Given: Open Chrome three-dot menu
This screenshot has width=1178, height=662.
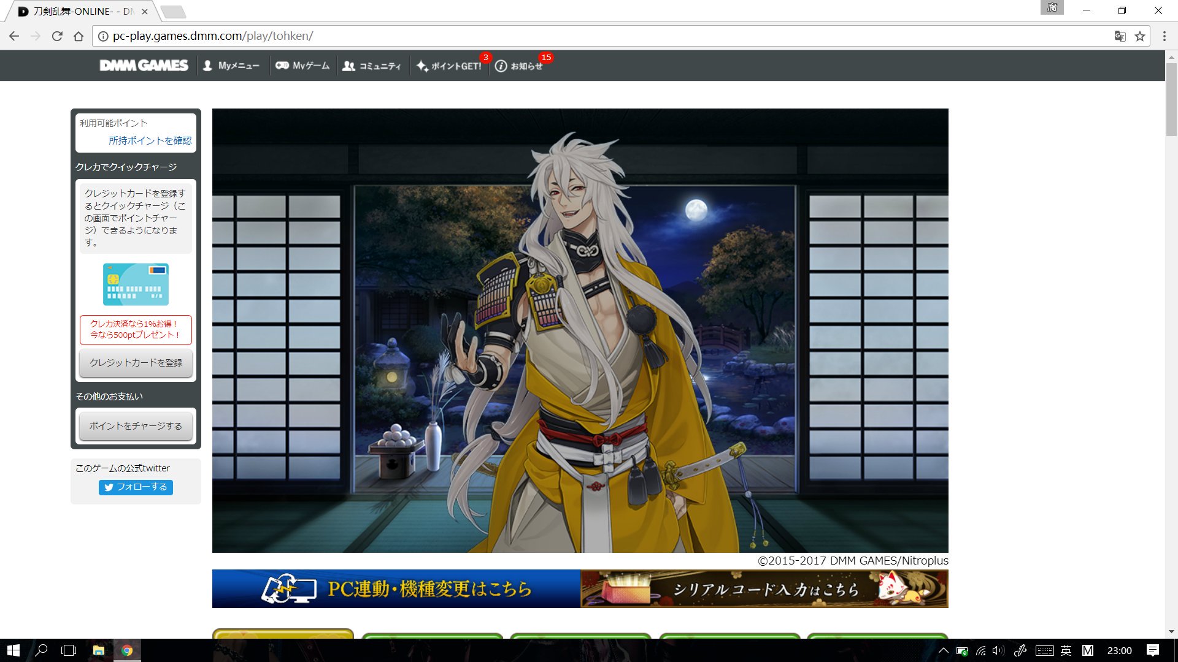Looking at the screenshot, I should click(x=1164, y=36).
